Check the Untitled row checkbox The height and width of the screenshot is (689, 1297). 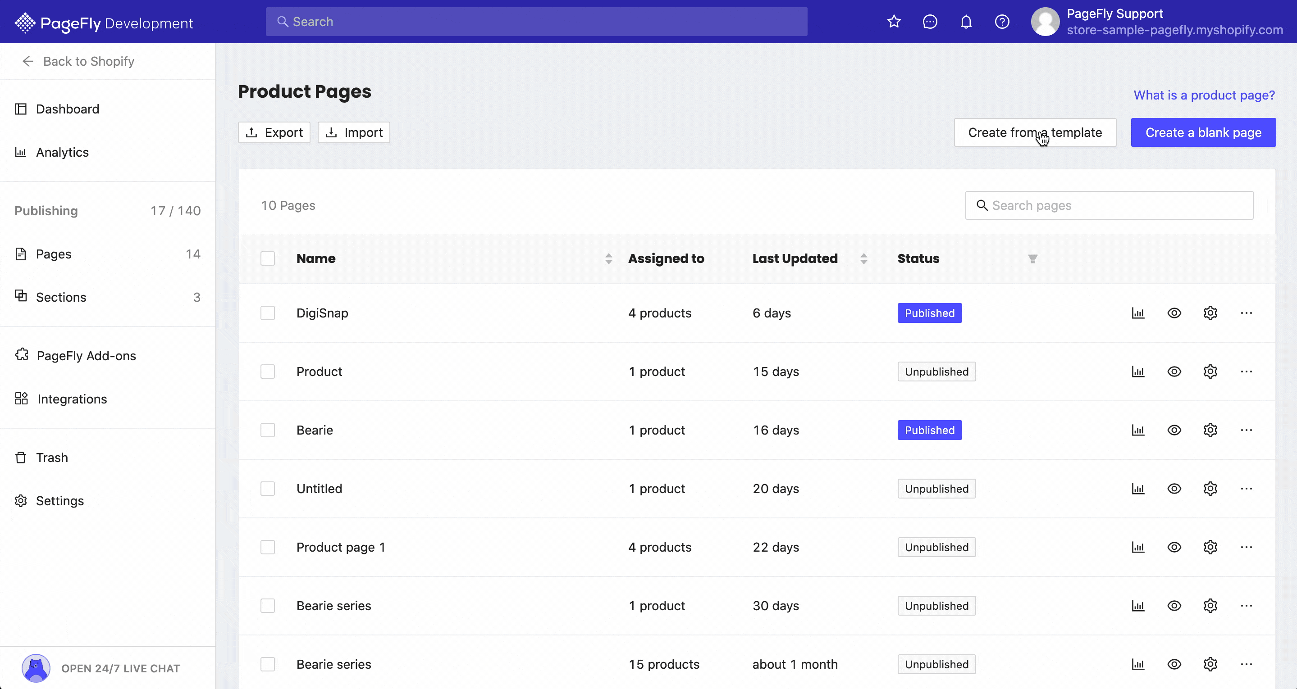(267, 489)
